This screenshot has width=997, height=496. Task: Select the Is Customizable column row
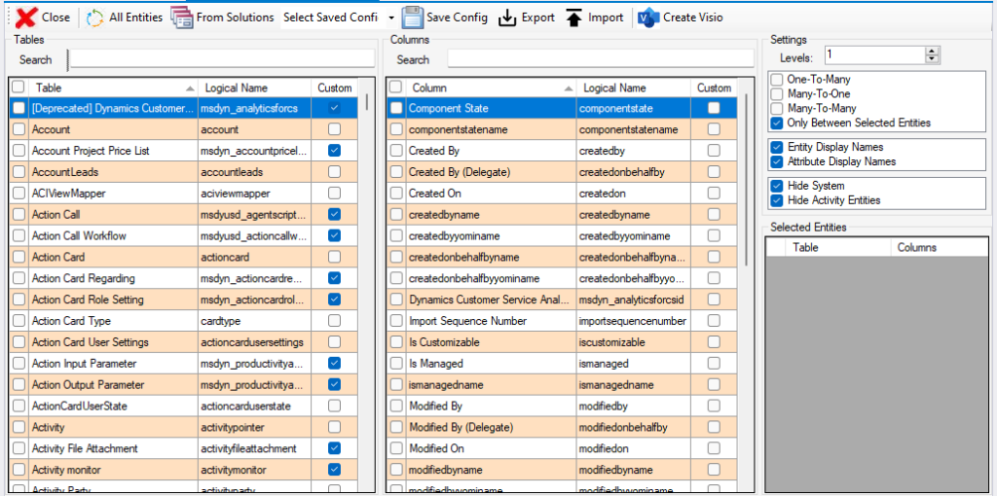(562, 342)
